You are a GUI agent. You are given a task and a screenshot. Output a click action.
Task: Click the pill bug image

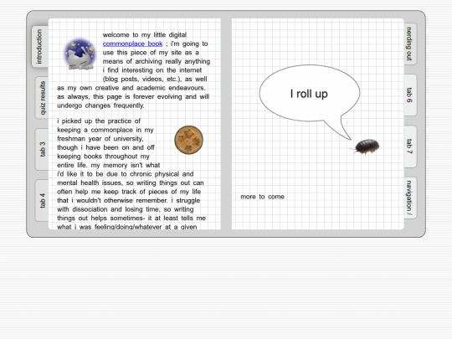pyautogui.click(x=366, y=146)
